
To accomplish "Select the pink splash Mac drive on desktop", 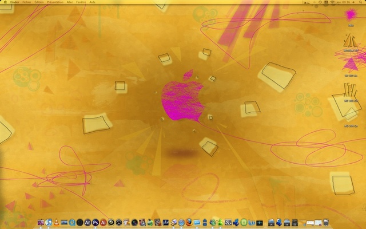I will pos(351,15).
